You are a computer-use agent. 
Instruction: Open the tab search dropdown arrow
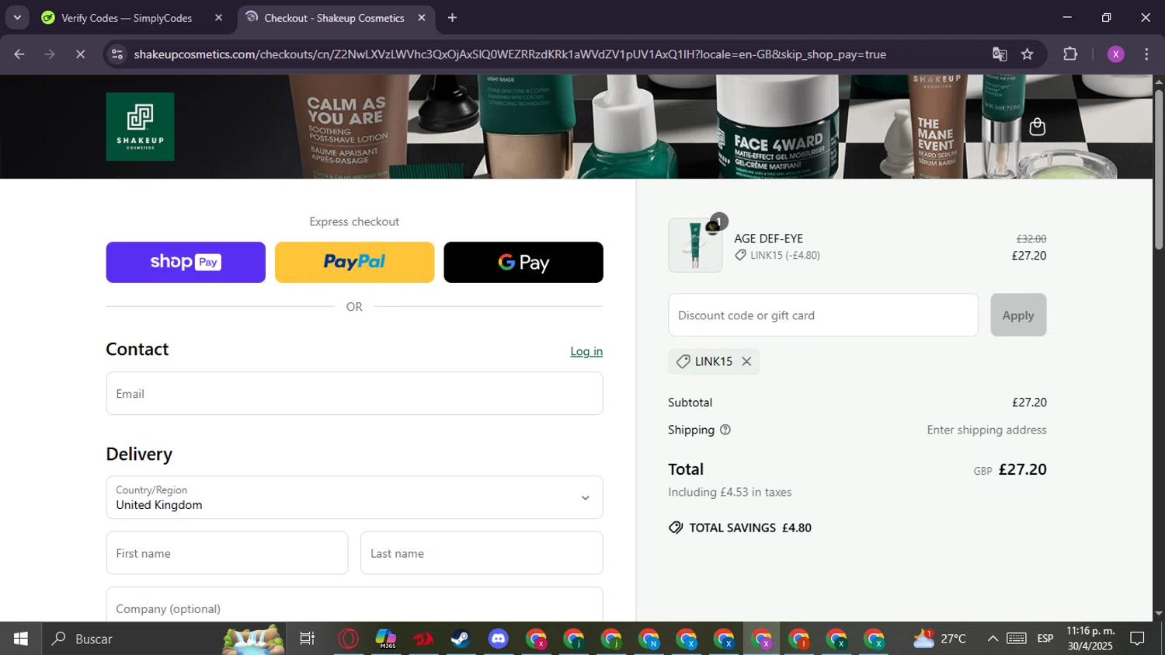click(x=17, y=18)
